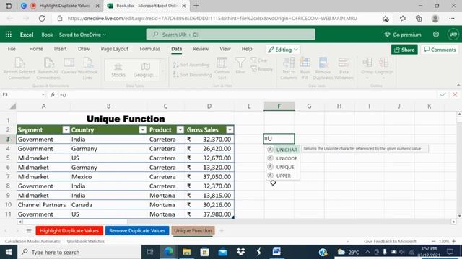Click the Share button
Viewport: 462px width, 259px height.
click(404, 50)
